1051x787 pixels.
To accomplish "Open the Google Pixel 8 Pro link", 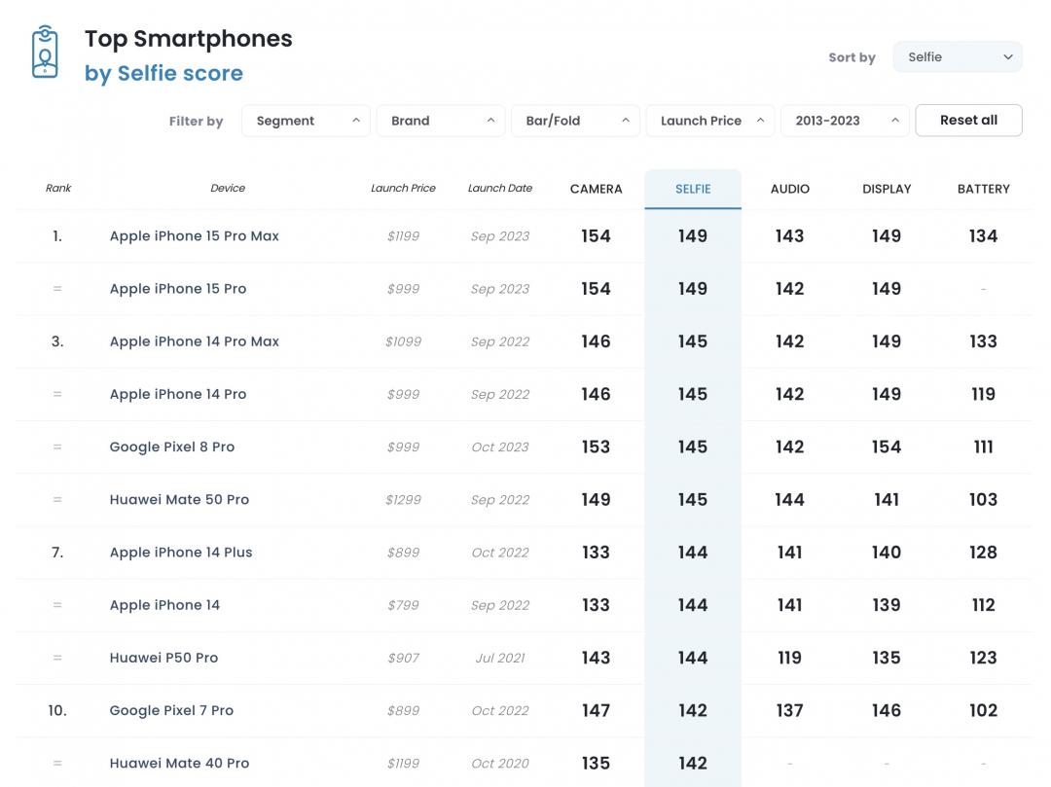I will pos(172,447).
